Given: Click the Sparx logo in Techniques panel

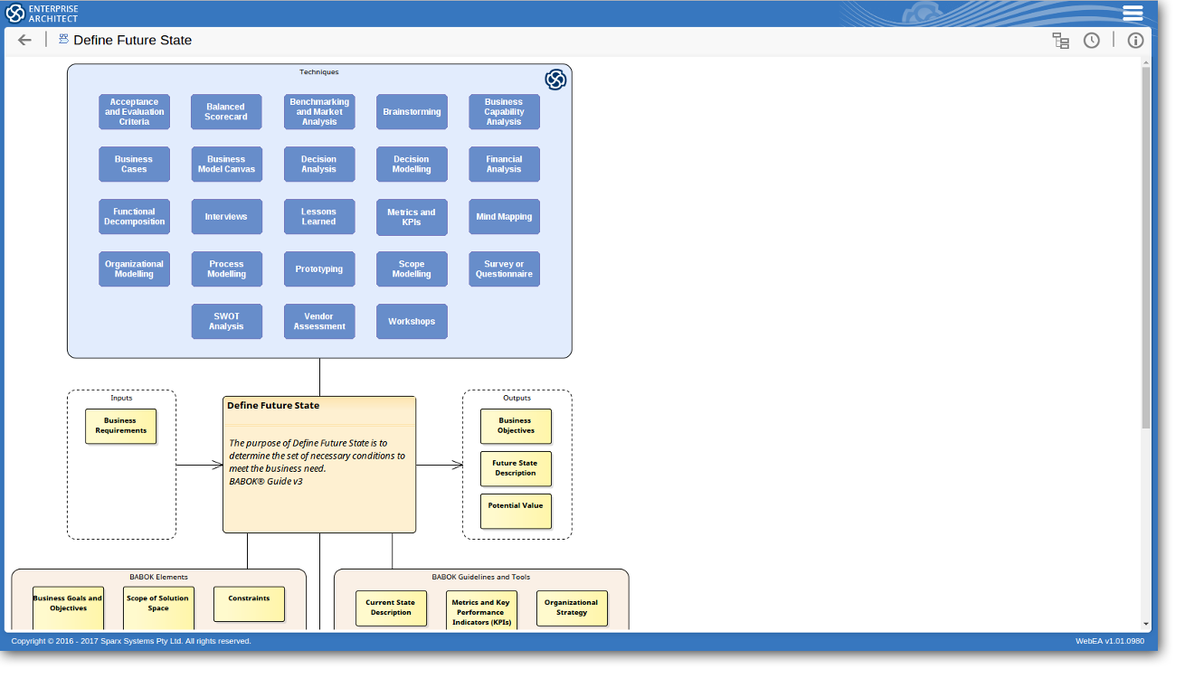Looking at the screenshot, I should coord(555,80).
